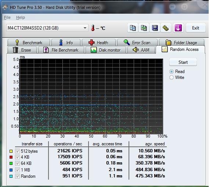This screenshot has height=187, width=209.
Task: Click the transfer size column header
Action: 32,144
